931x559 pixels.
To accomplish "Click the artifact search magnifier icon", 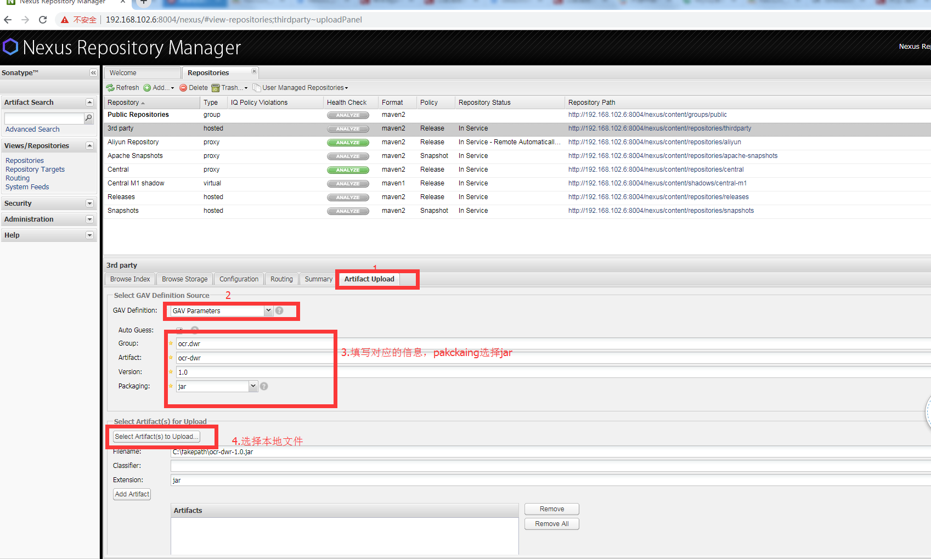I will pos(88,118).
